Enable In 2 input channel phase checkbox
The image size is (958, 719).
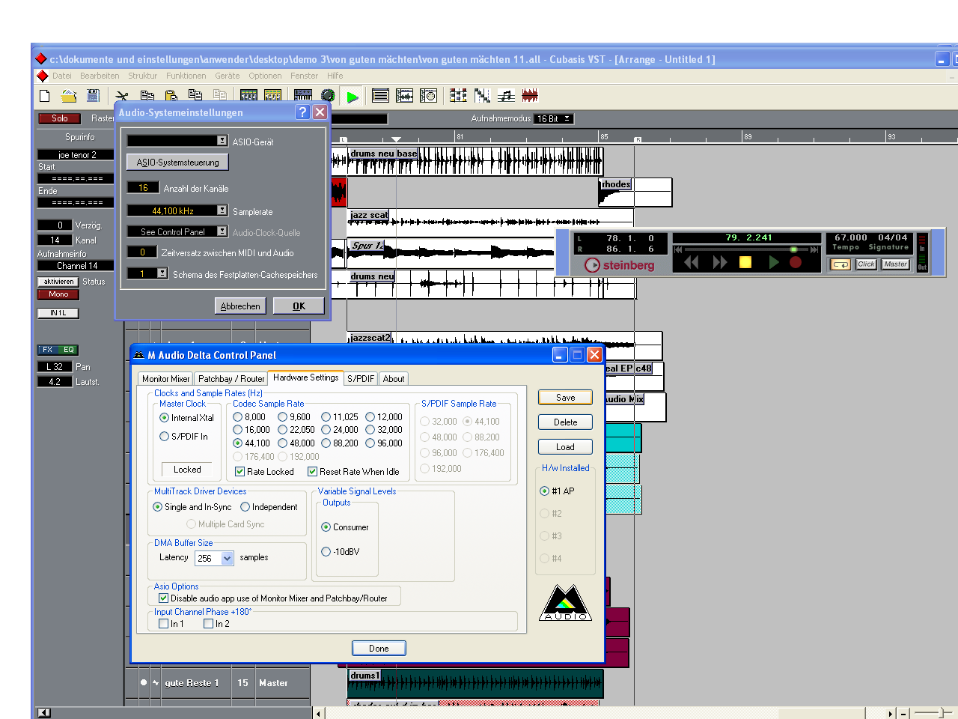click(x=209, y=624)
